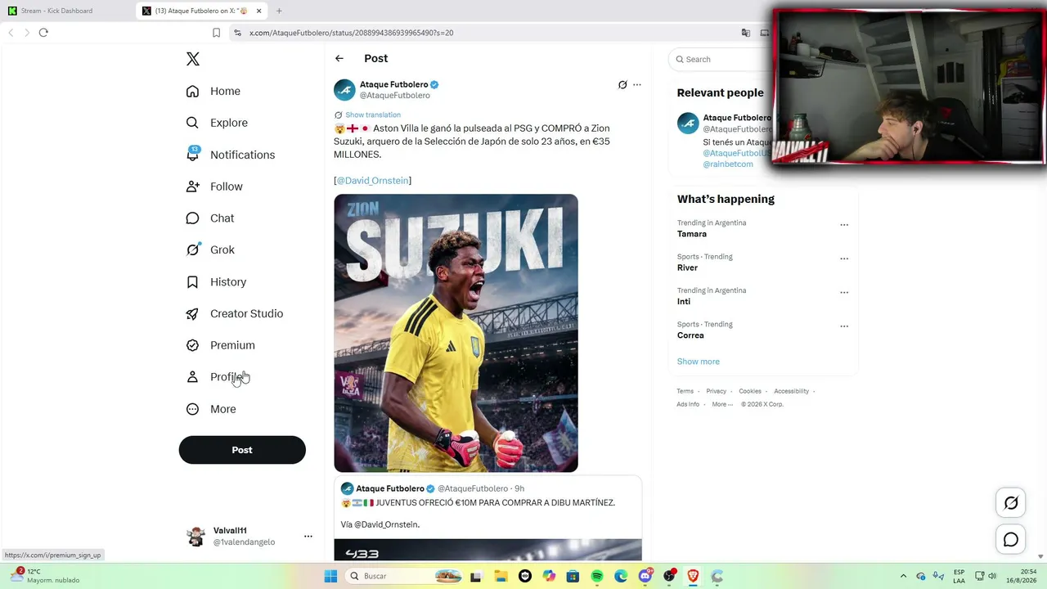Open Chat messages

point(210,218)
